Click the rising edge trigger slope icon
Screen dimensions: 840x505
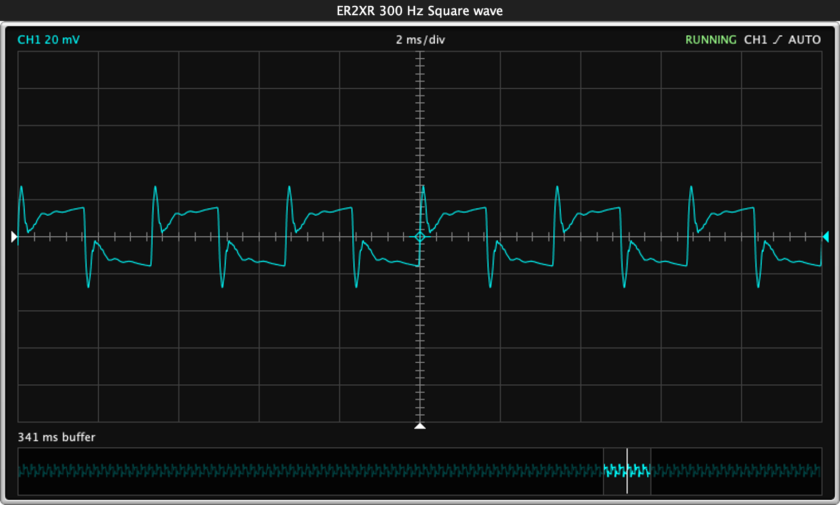click(x=778, y=40)
